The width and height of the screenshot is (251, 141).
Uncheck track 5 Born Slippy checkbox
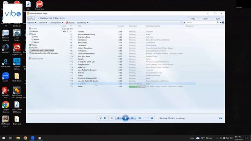(x=70, y=43)
